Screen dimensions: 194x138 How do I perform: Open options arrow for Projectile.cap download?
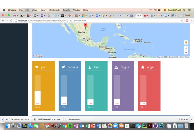(x=94, y=119)
